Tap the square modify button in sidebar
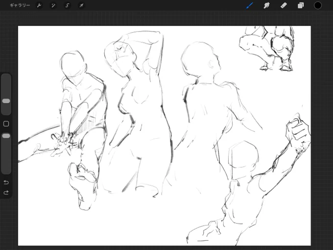The image size is (333, 250). tap(6, 124)
